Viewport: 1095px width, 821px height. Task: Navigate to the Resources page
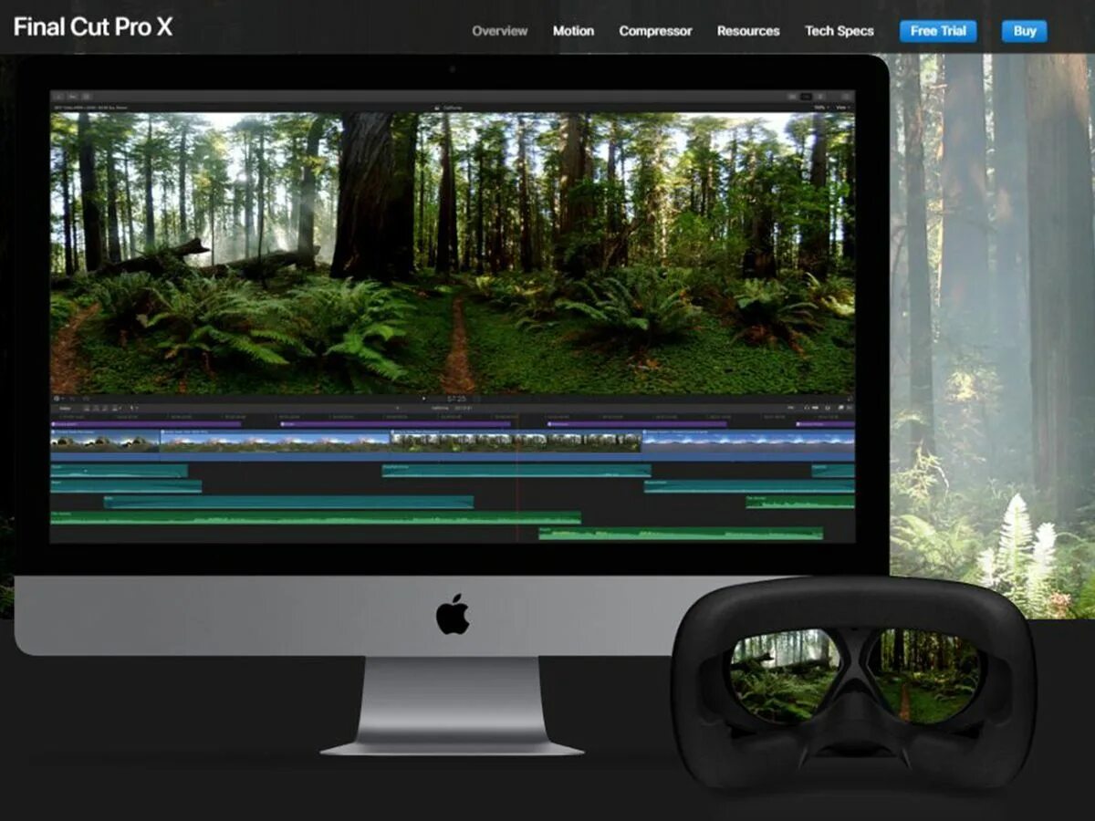click(x=748, y=31)
